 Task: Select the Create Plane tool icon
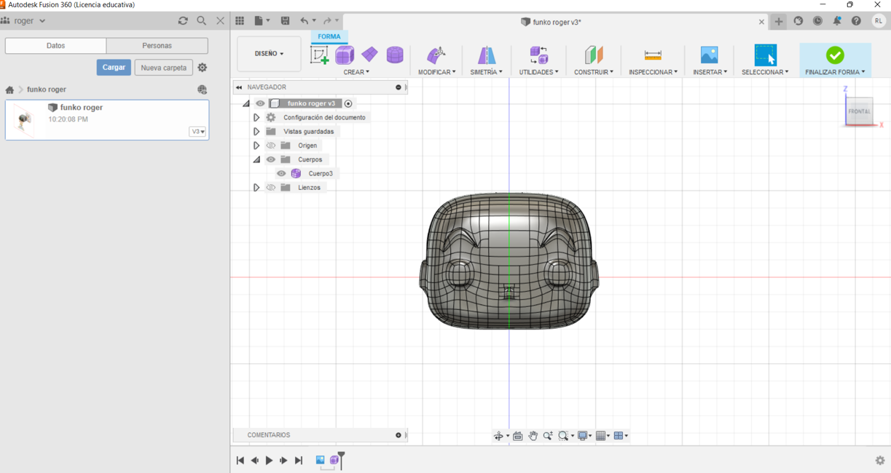(x=369, y=55)
